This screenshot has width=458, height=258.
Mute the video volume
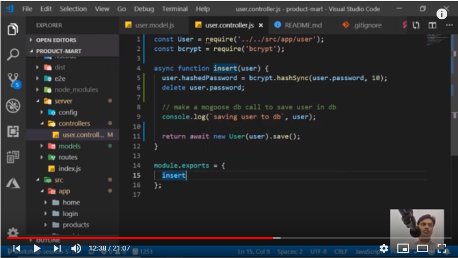[x=76, y=248]
